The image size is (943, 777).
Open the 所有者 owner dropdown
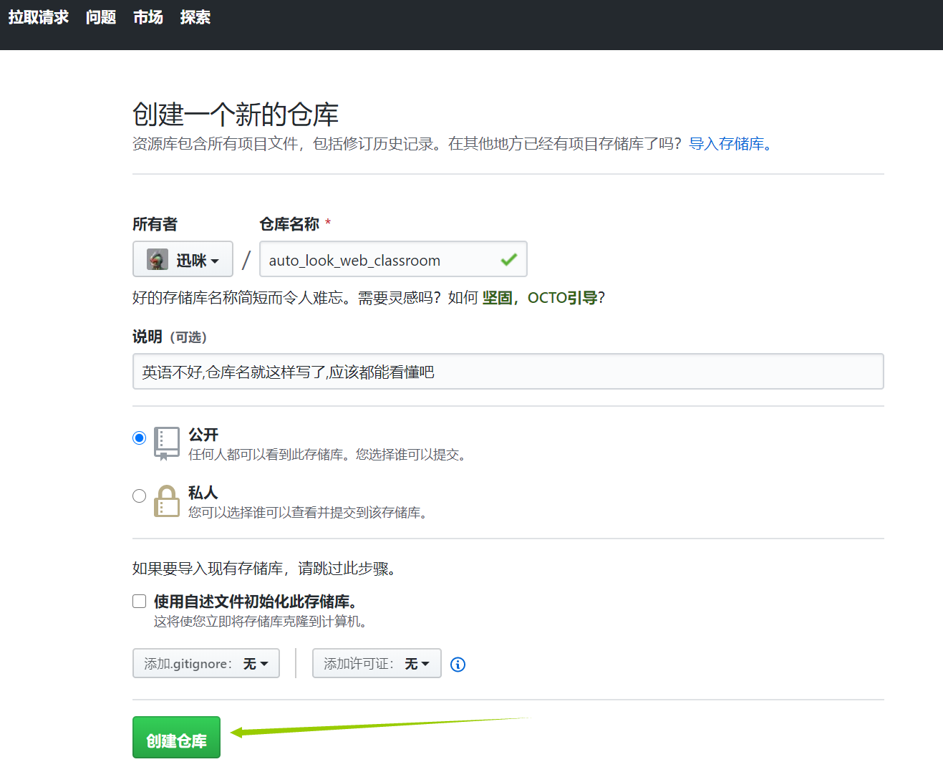point(183,259)
